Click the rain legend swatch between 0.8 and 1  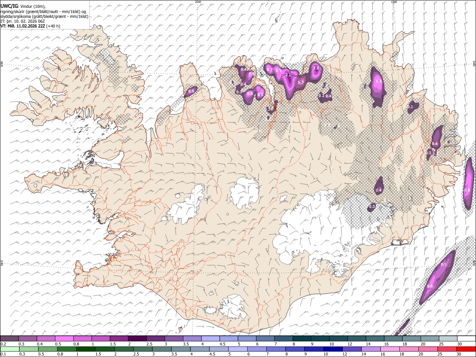click(67, 349)
